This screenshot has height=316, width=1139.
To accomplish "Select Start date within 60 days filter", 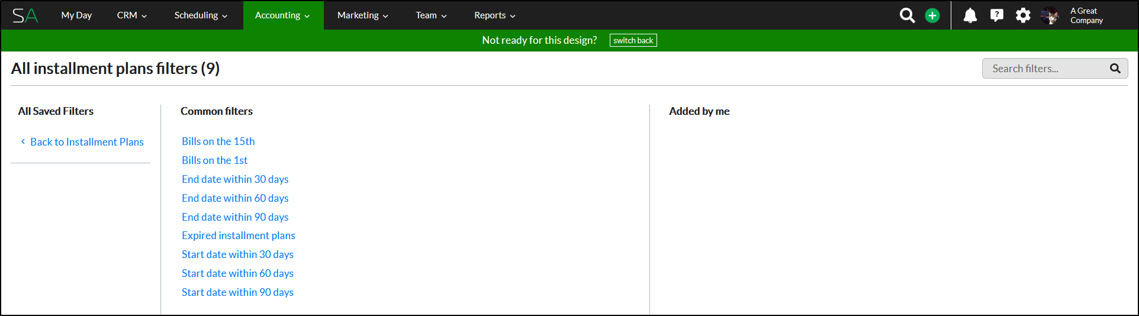I will (x=237, y=273).
